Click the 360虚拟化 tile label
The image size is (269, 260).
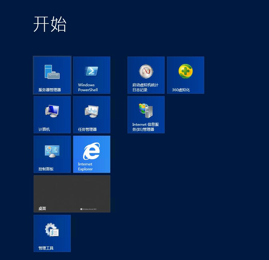pos(181,90)
